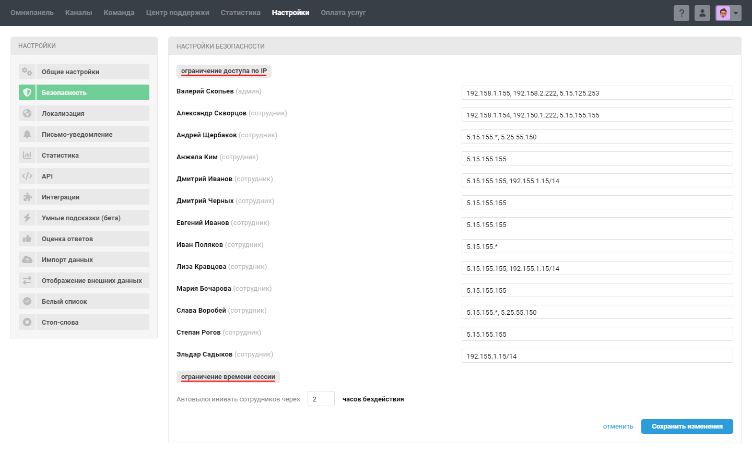Open the Команда top menu item

[x=119, y=13]
